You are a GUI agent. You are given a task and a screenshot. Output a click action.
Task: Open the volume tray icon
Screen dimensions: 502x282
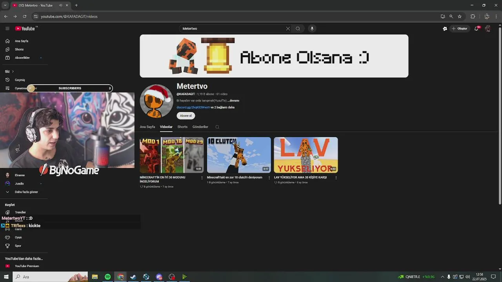(x=467, y=277)
